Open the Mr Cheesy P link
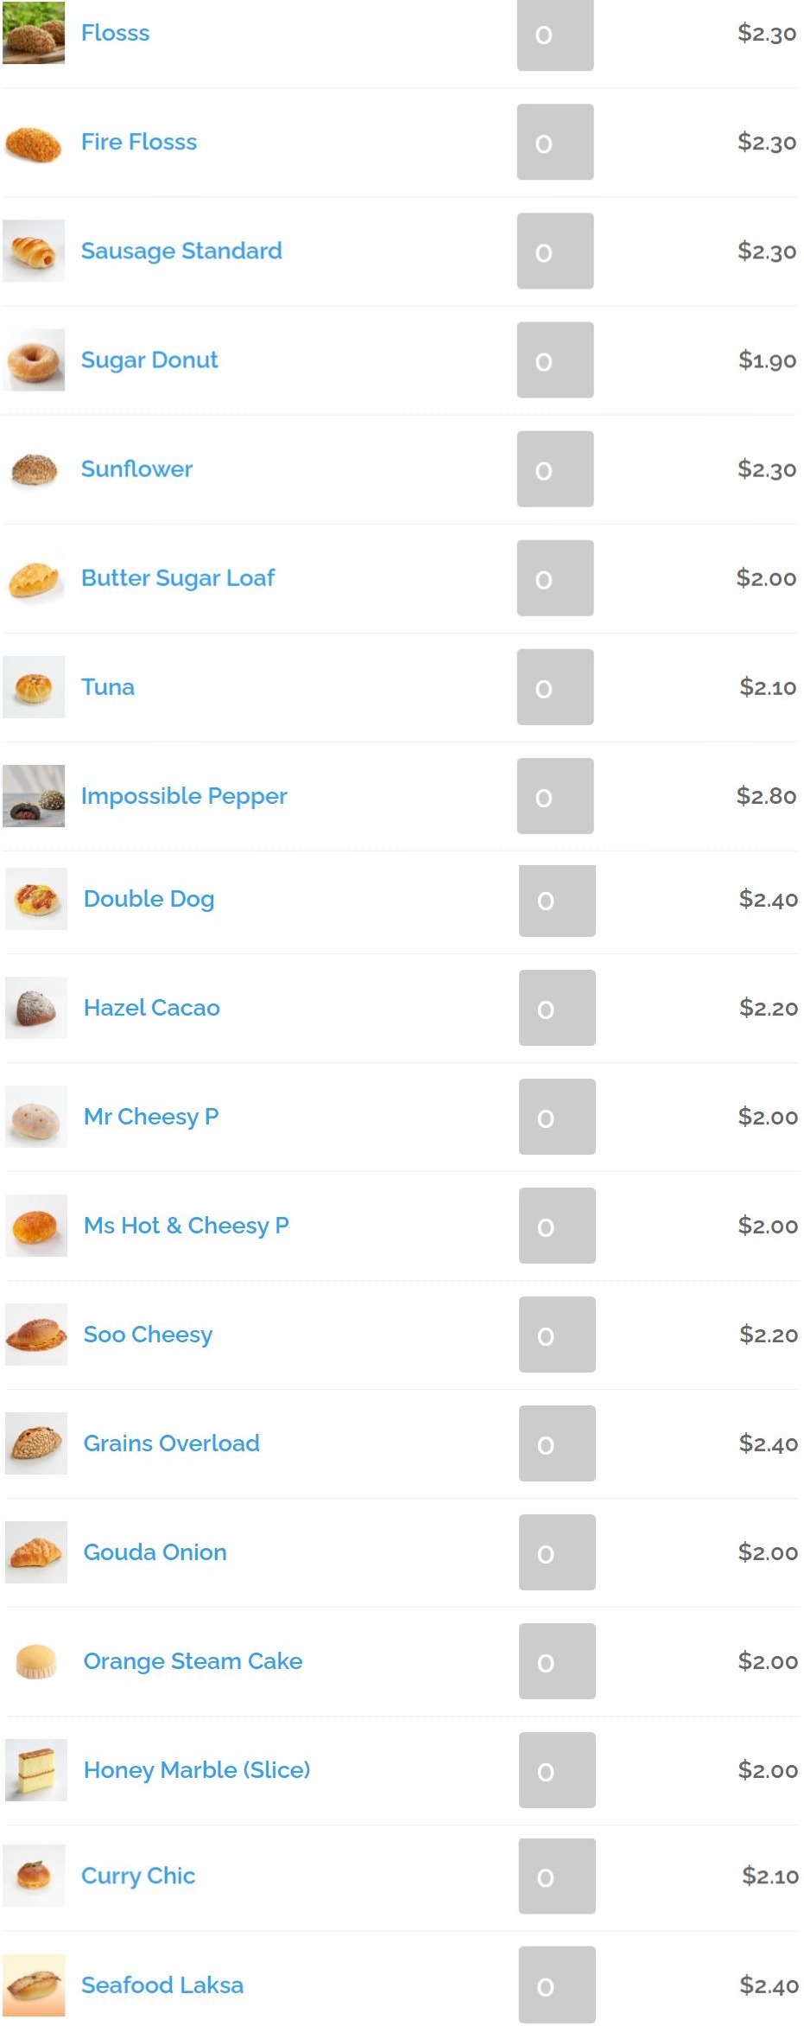The height and width of the screenshot is (2026, 804). (151, 1116)
